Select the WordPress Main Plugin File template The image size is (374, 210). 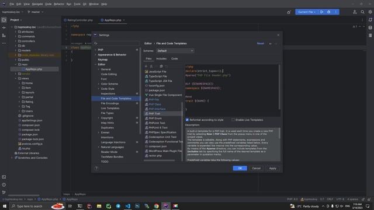coord(163,151)
